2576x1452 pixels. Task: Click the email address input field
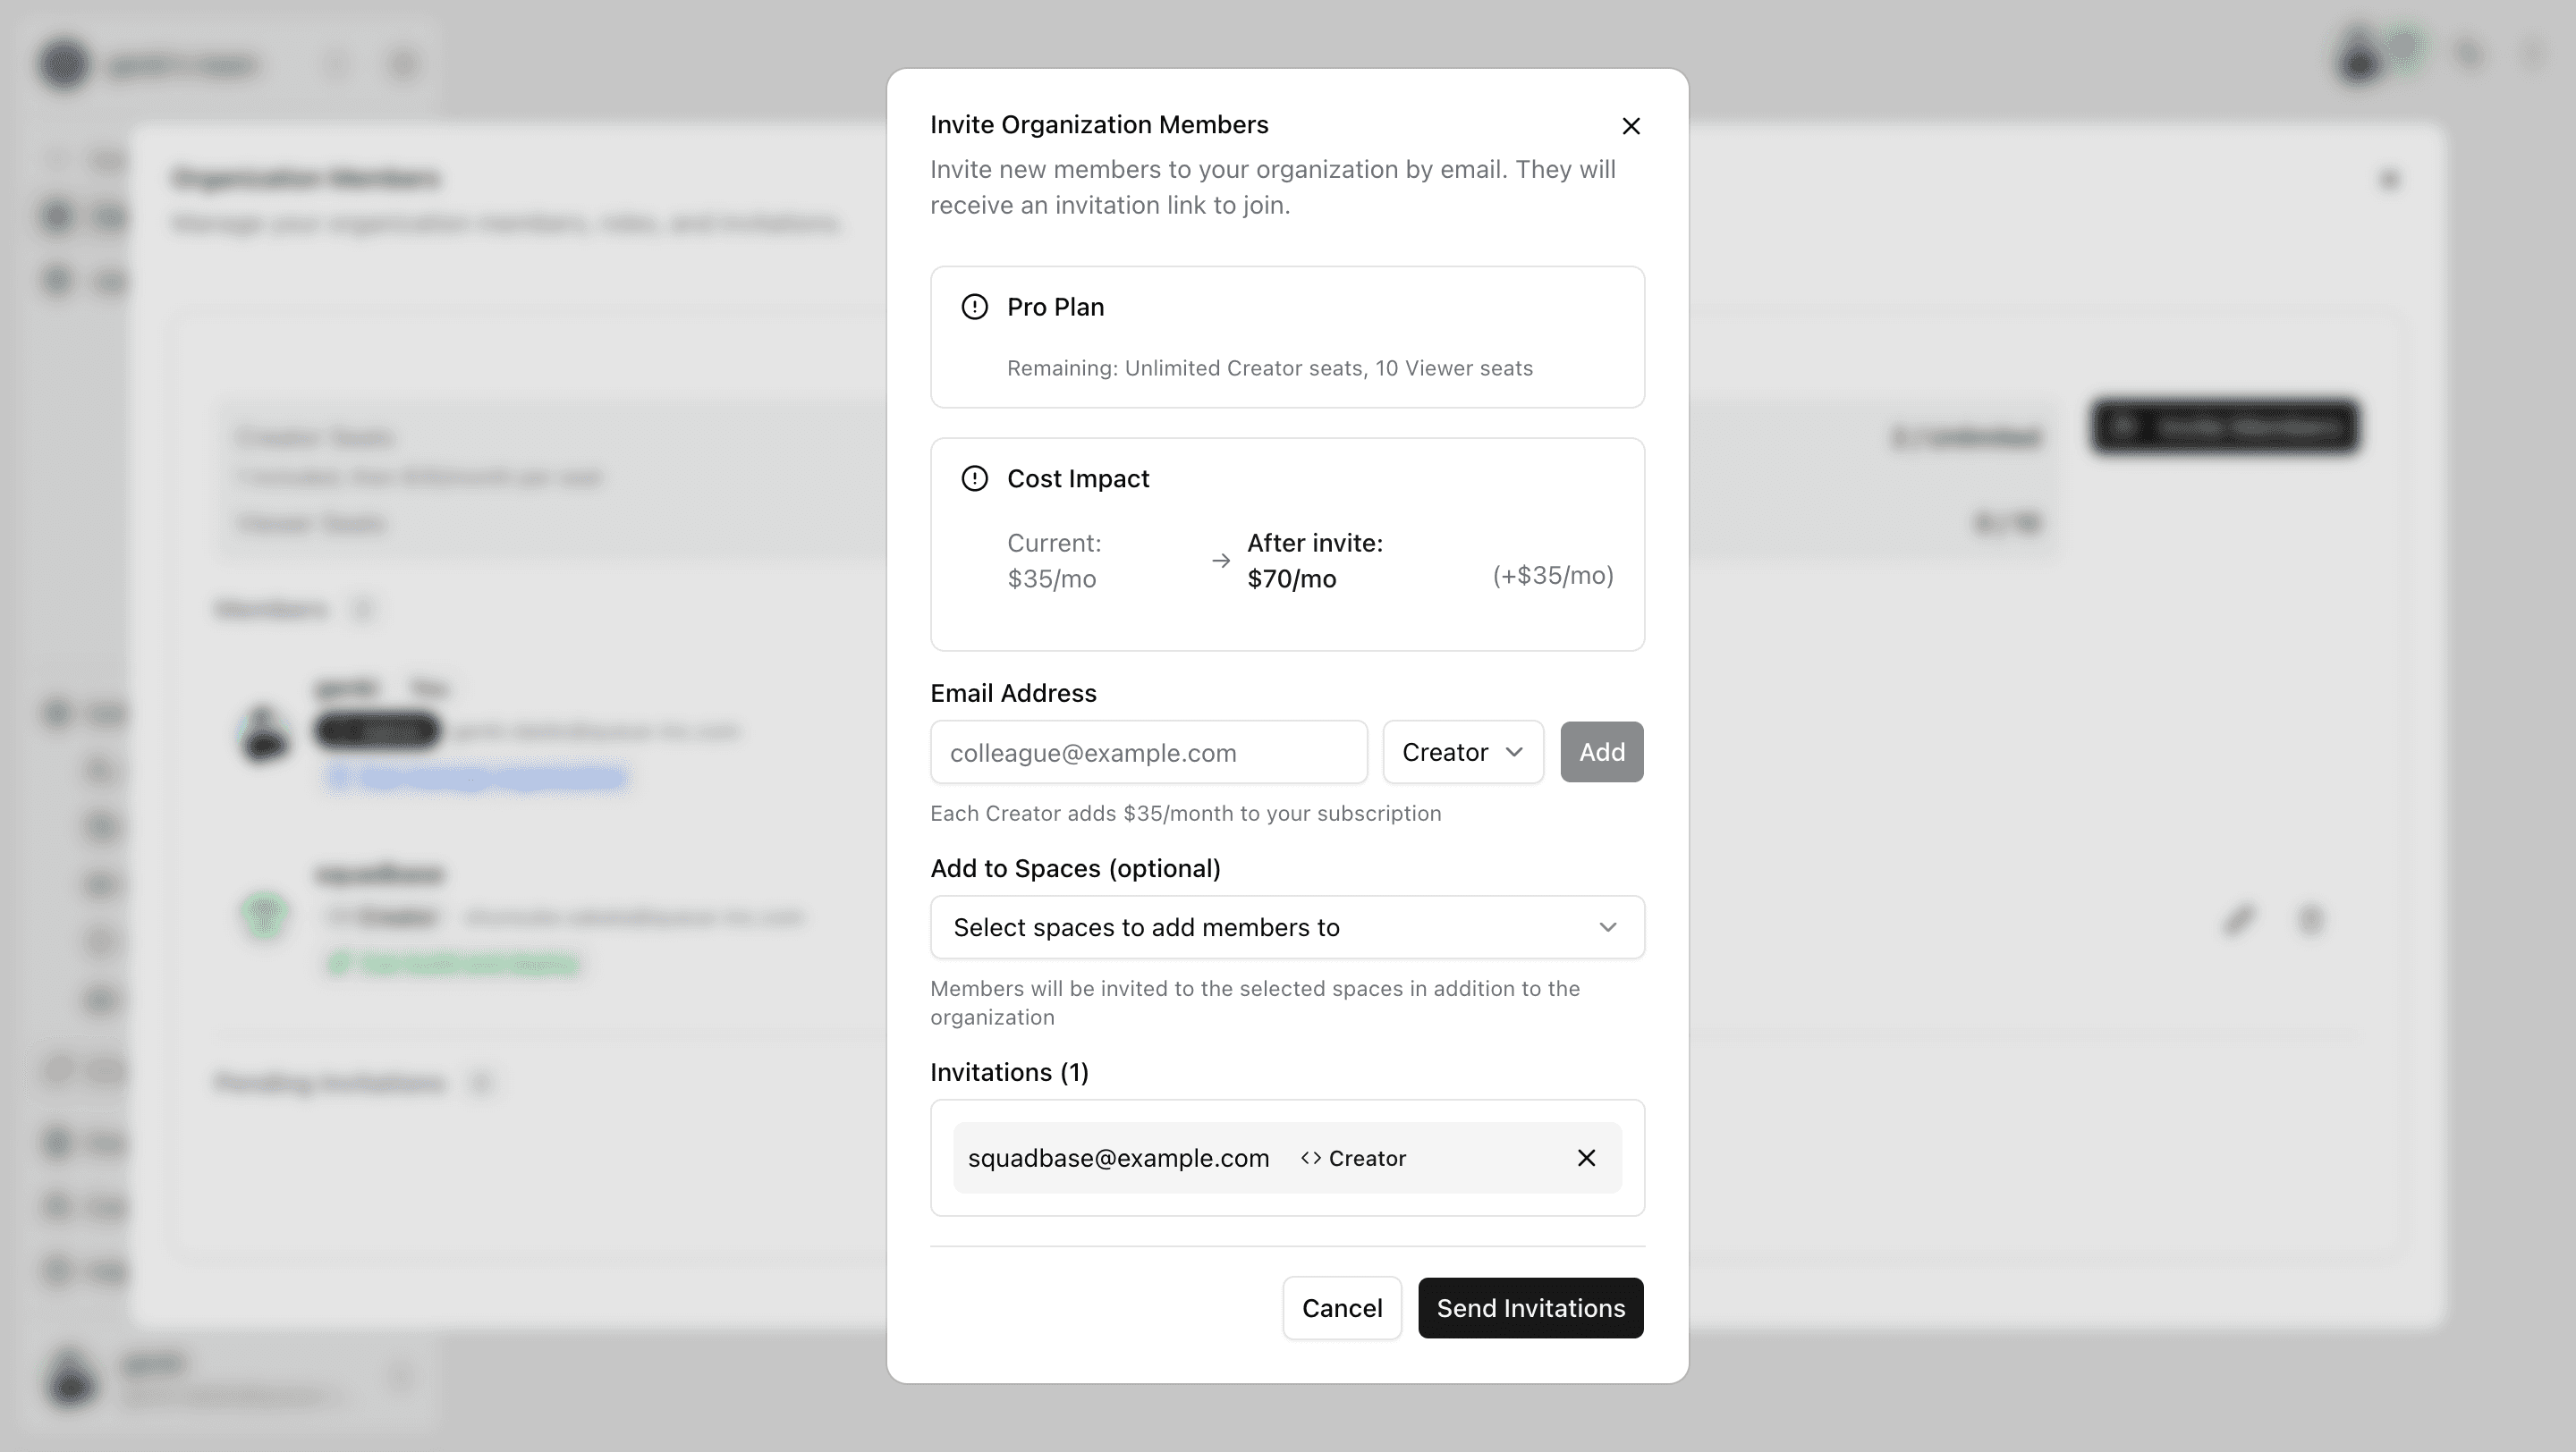pos(1148,752)
